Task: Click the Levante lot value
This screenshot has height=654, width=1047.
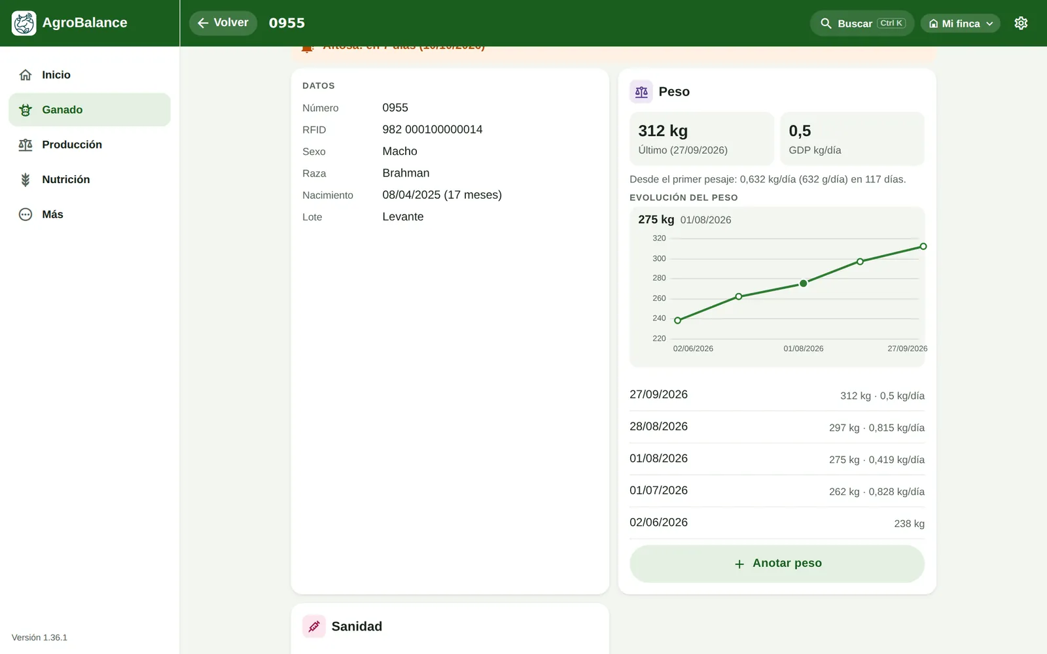Action: pyautogui.click(x=403, y=217)
